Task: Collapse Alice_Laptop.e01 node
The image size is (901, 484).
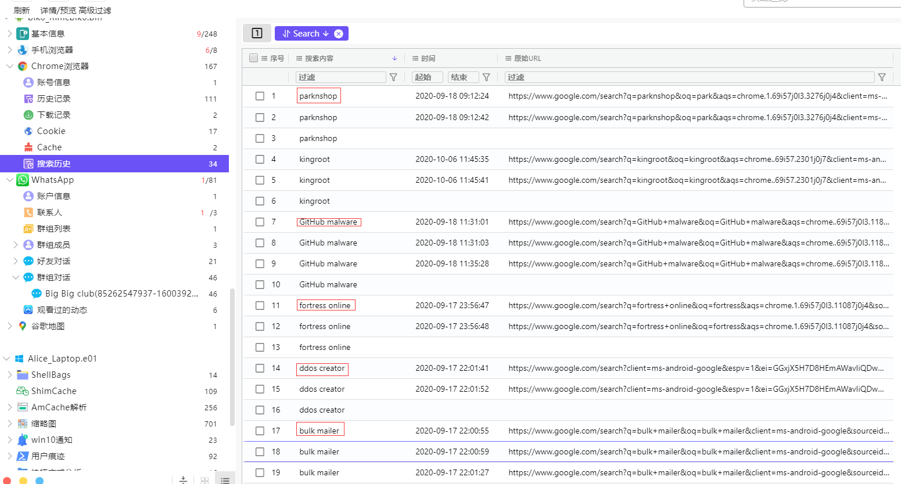Action: pos(6,359)
